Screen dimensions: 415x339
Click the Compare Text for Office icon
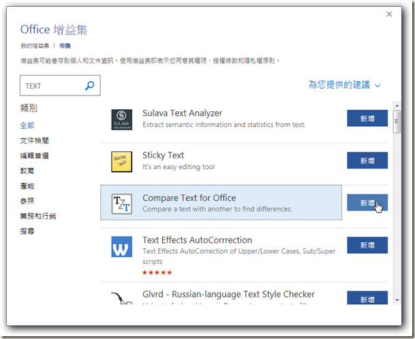pyautogui.click(x=122, y=204)
